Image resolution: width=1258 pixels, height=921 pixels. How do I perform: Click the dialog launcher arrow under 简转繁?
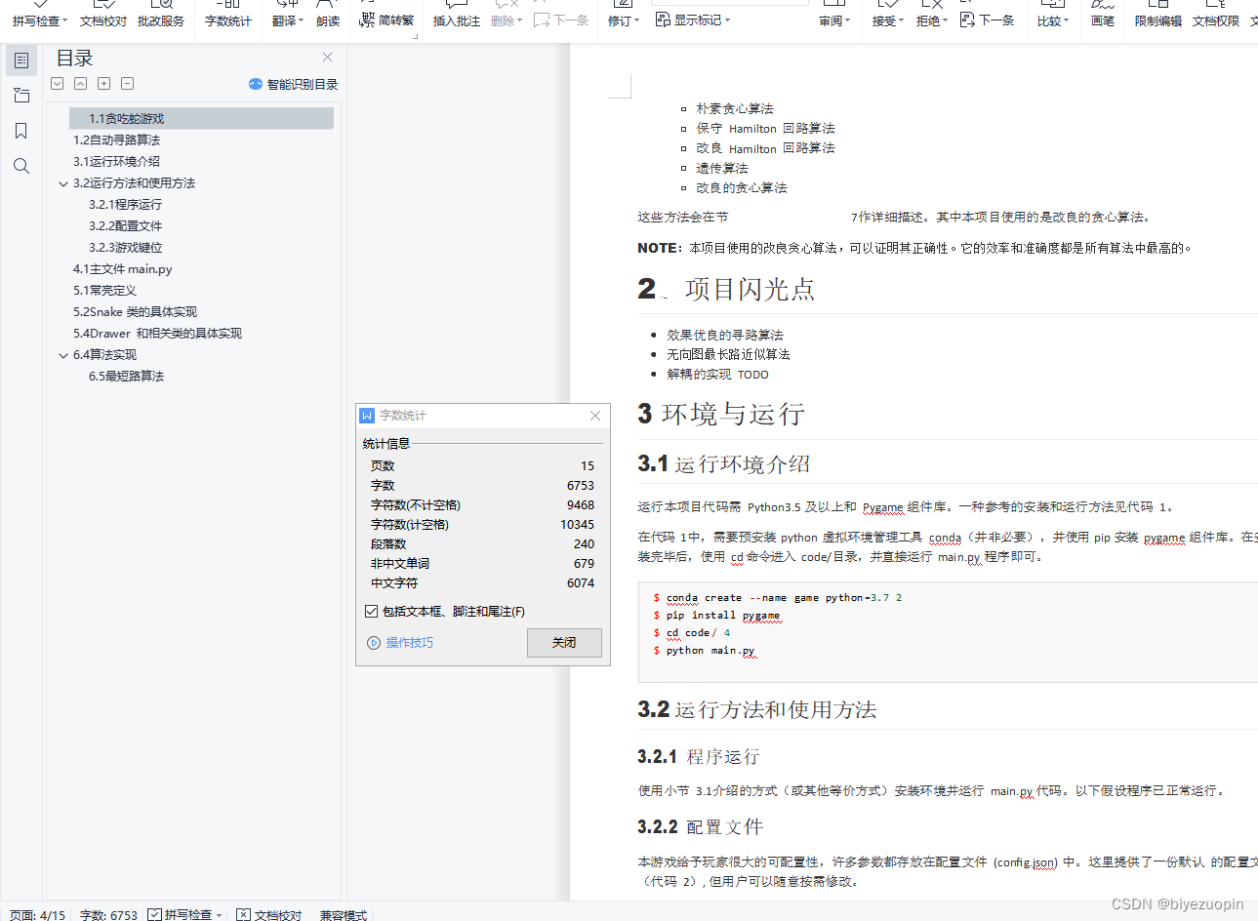(x=415, y=36)
